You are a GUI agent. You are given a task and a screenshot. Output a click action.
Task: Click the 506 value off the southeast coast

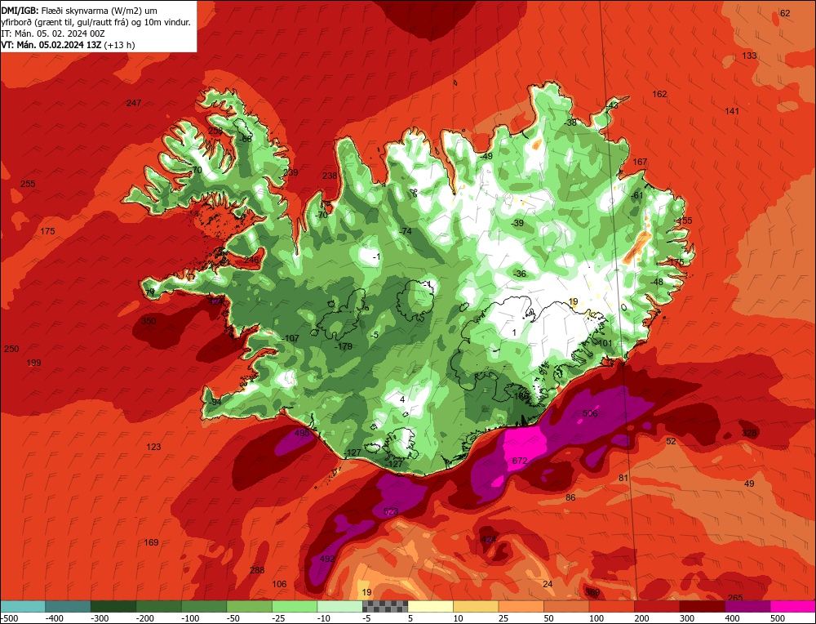pos(590,413)
